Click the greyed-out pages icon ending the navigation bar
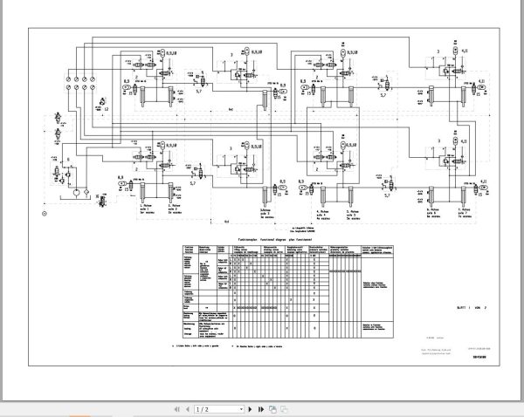The image size is (524, 417). tap(284, 409)
